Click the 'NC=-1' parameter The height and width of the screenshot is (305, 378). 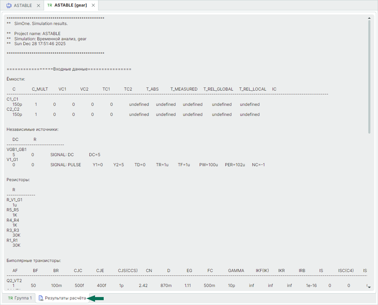[258, 165]
